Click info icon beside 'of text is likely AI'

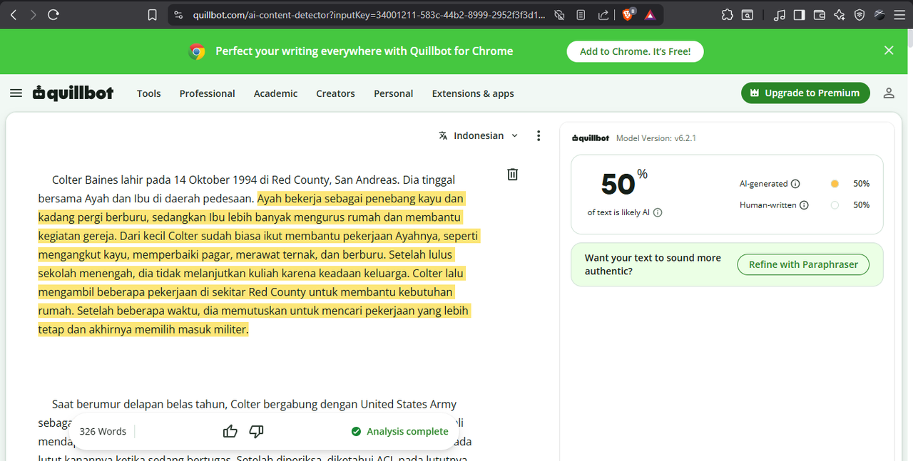[x=658, y=212]
